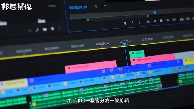Click the yellow fx badge on the C1758 clip
Viewport: 194px width, 109px height.
coord(65,84)
